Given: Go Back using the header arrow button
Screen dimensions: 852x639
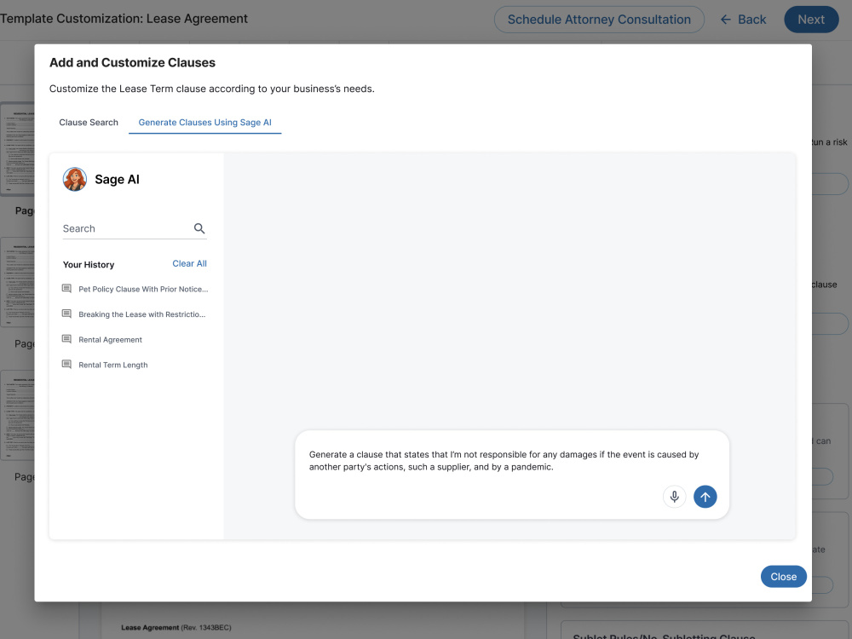Looking at the screenshot, I should pyautogui.click(x=743, y=20).
